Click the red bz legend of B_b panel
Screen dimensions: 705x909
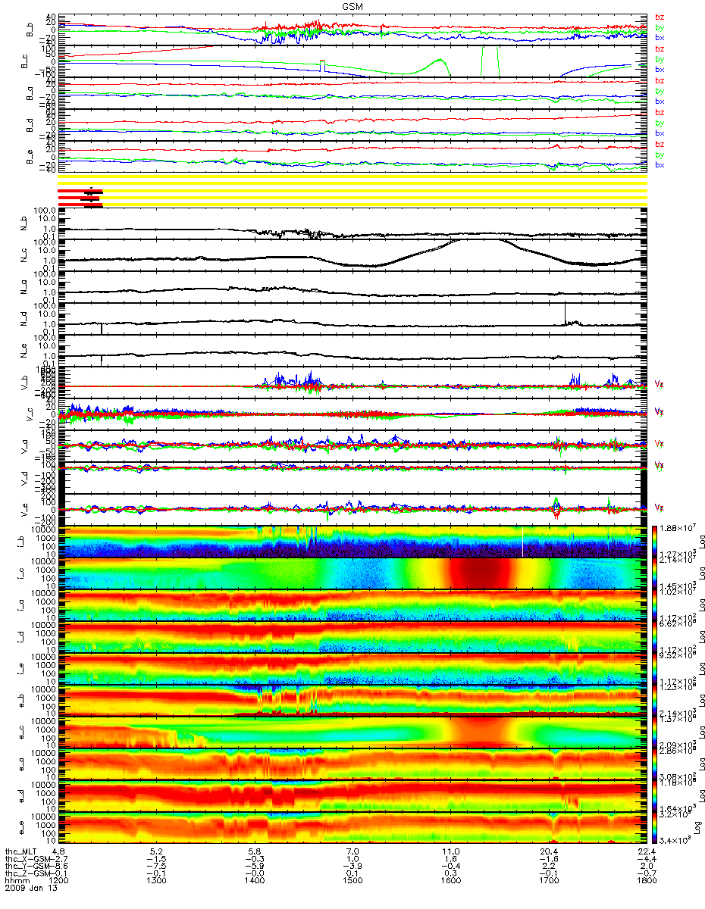point(660,17)
